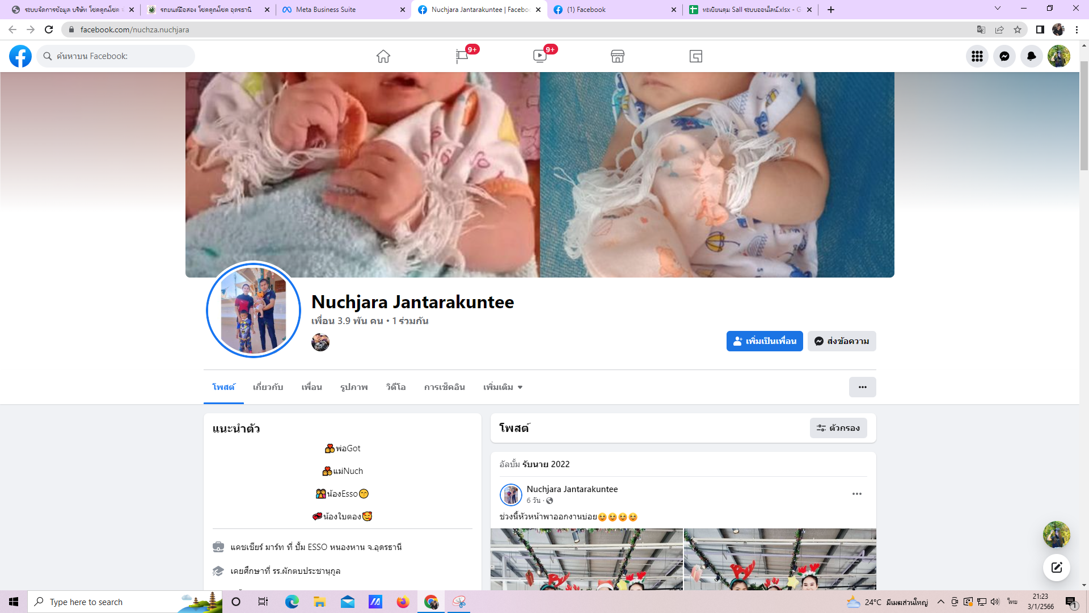Viewport: 1089px width, 613px height.
Task: Open the Facebook menu grid icon
Action: coord(977,56)
